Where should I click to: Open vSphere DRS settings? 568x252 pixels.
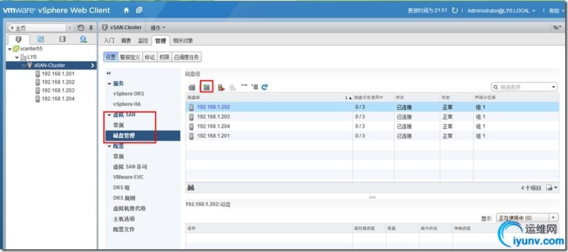pos(129,94)
